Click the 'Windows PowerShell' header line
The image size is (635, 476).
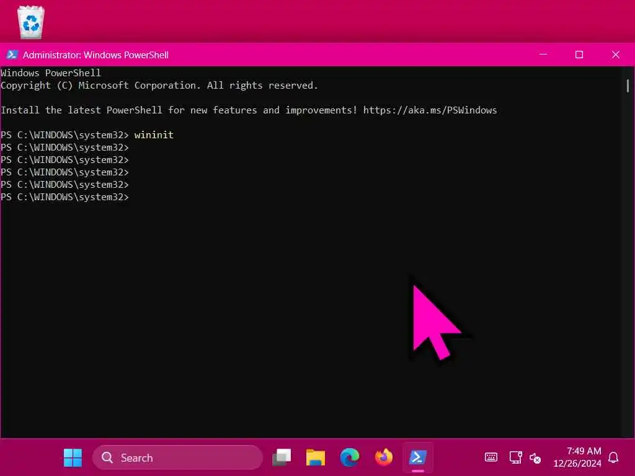tap(51, 73)
